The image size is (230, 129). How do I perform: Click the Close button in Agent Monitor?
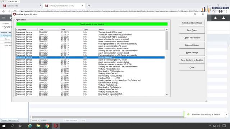pyautogui.click(x=192, y=67)
